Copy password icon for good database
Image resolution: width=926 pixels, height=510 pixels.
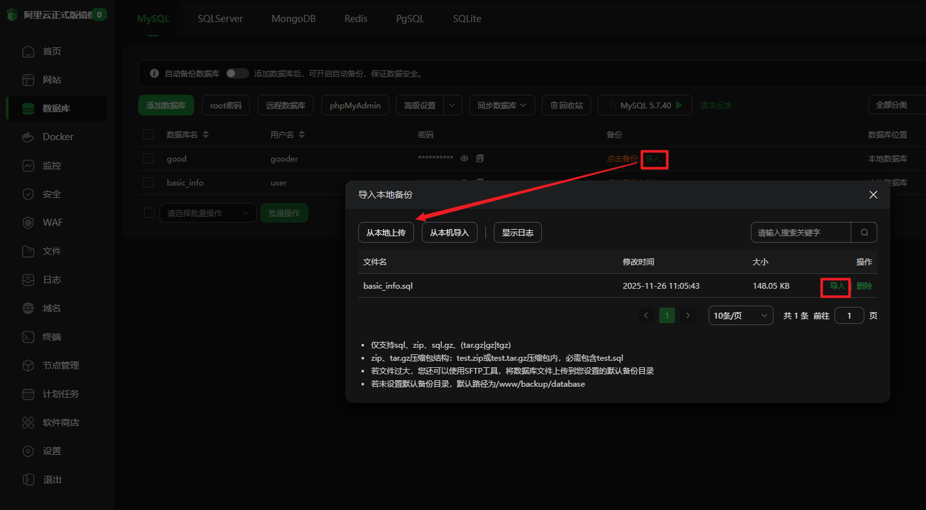coord(480,158)
